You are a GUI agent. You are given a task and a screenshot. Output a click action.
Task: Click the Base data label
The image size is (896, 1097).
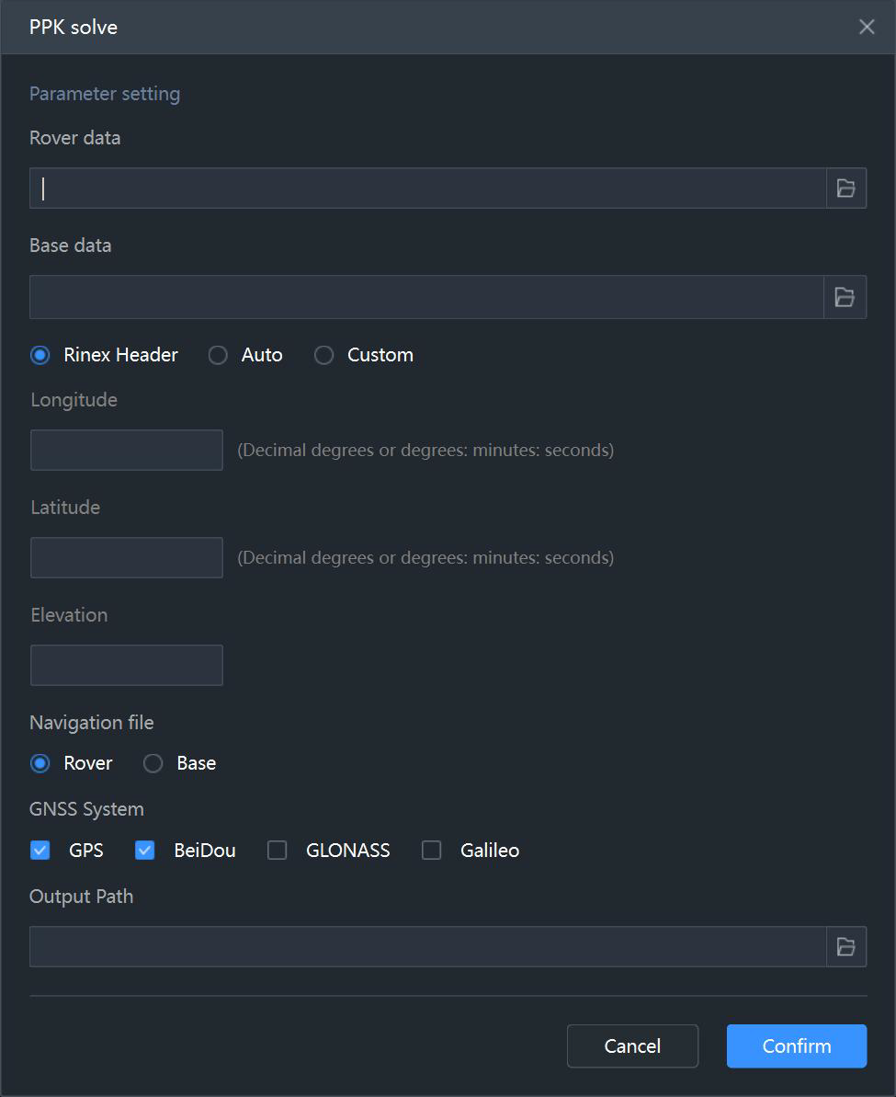pyautogui.click(x=71, y=246)
